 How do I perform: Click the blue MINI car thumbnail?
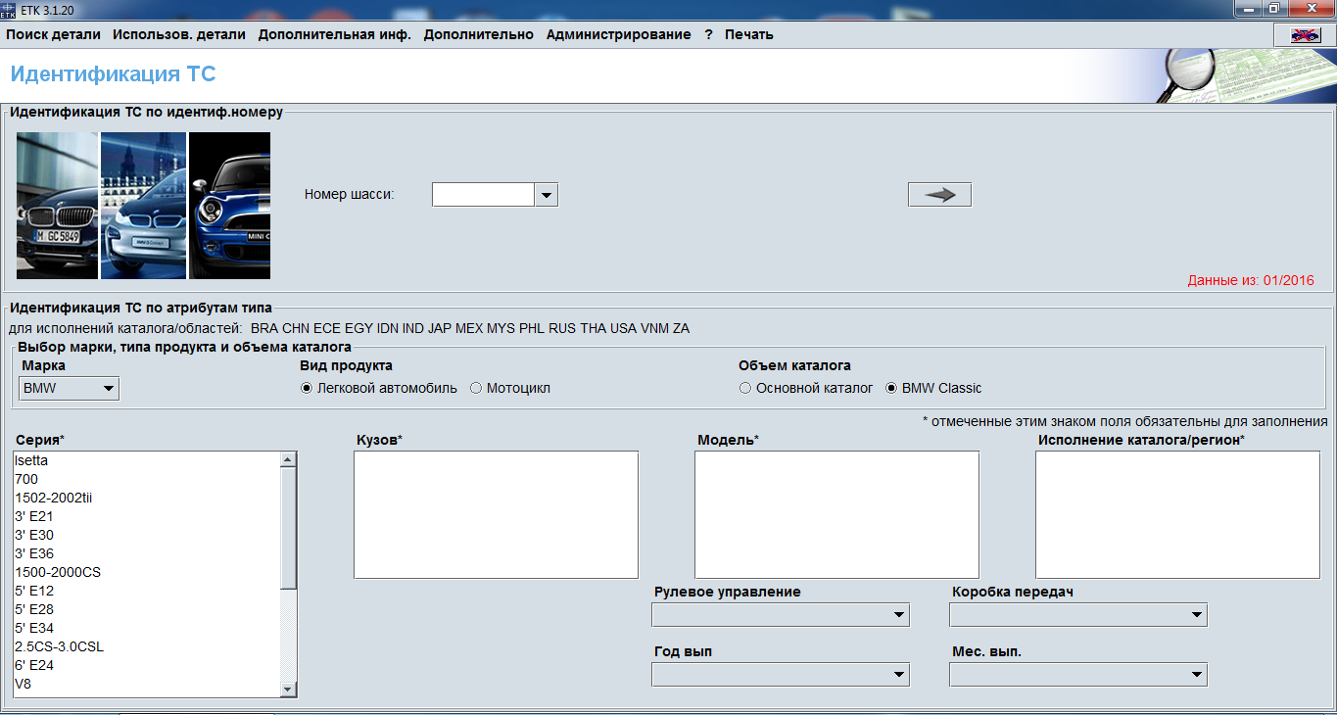click(229, 206)
